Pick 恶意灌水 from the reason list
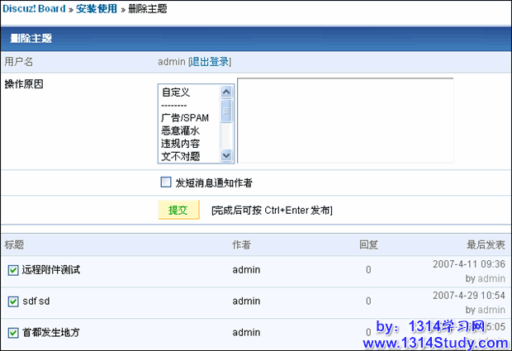The height and width of the screenshot is (351, 512). 180,130
